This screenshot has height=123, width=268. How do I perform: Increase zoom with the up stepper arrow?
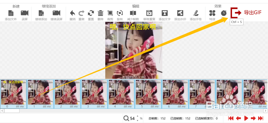tap(137, 116)
